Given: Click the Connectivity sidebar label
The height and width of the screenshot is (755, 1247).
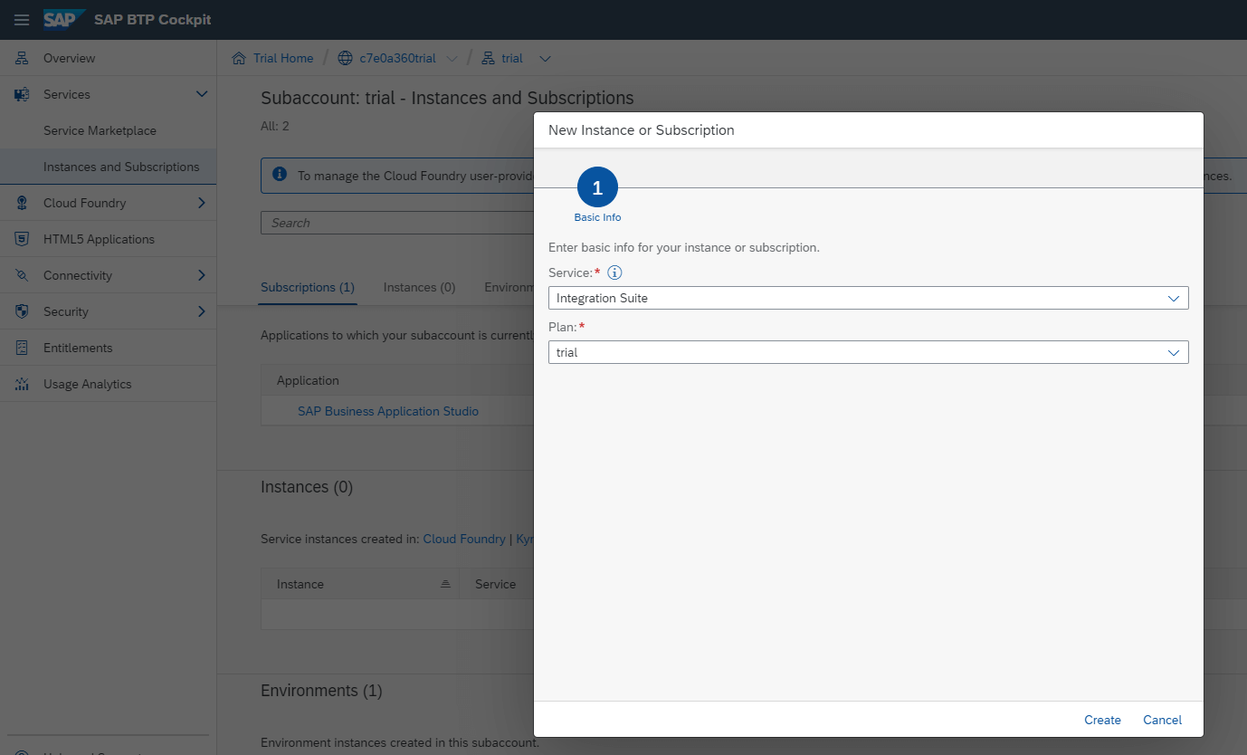Looking at the screenshot, I should (x=78, y=275).
